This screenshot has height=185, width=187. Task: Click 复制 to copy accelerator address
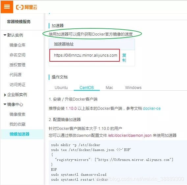point(124,58)
